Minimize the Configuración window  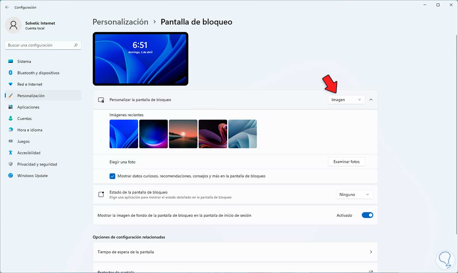coord(425,5)
